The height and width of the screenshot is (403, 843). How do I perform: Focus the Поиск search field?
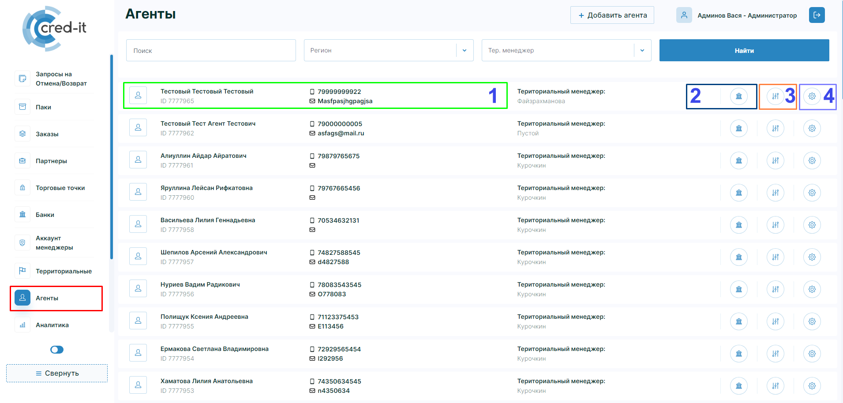click(x=211, y=50)
